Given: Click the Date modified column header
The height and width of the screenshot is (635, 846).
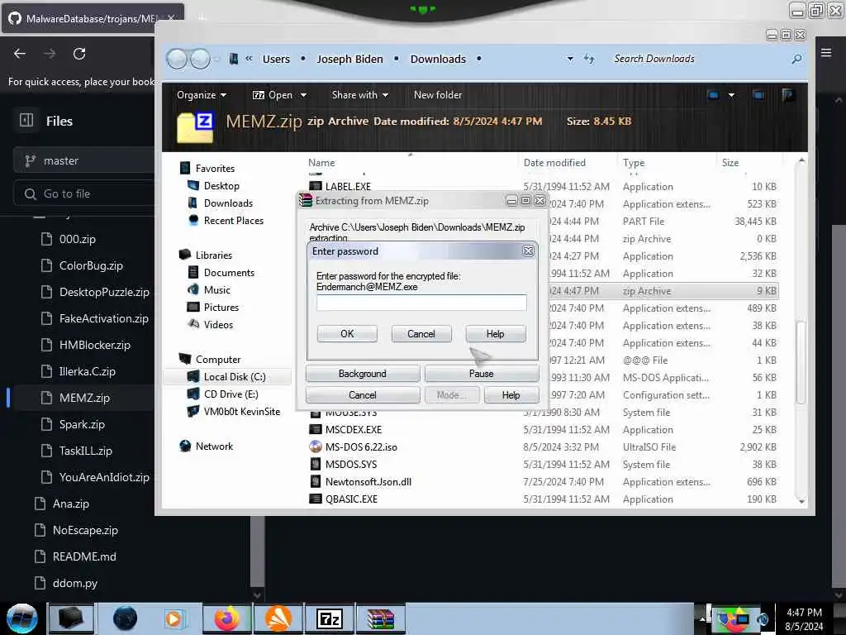Looking at the screenshot, I should click(554, 163).
